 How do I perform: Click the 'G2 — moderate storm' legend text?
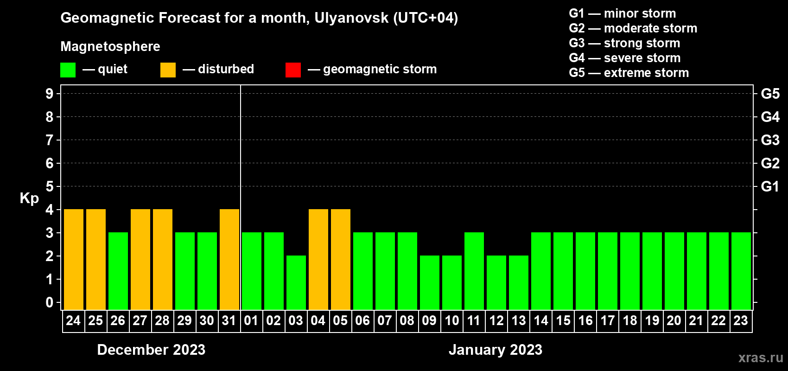point(633,28)
